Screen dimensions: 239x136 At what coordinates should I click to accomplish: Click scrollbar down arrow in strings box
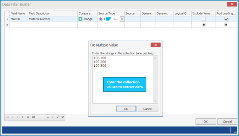155,101
